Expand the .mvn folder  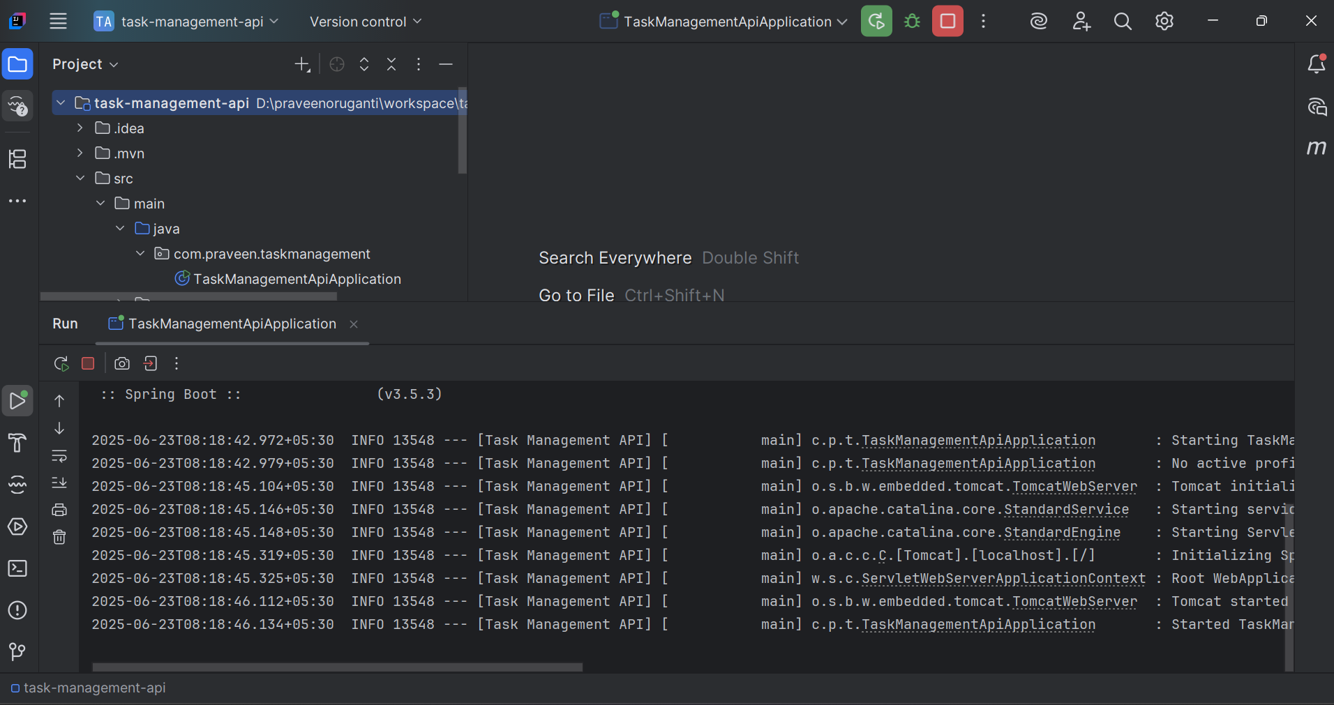coord(80,153)
